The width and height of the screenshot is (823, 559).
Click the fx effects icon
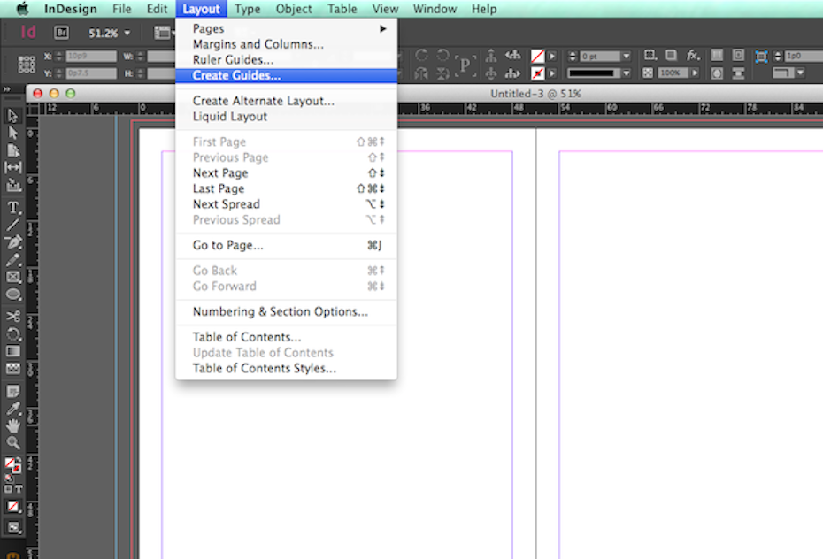click(694, 56)
